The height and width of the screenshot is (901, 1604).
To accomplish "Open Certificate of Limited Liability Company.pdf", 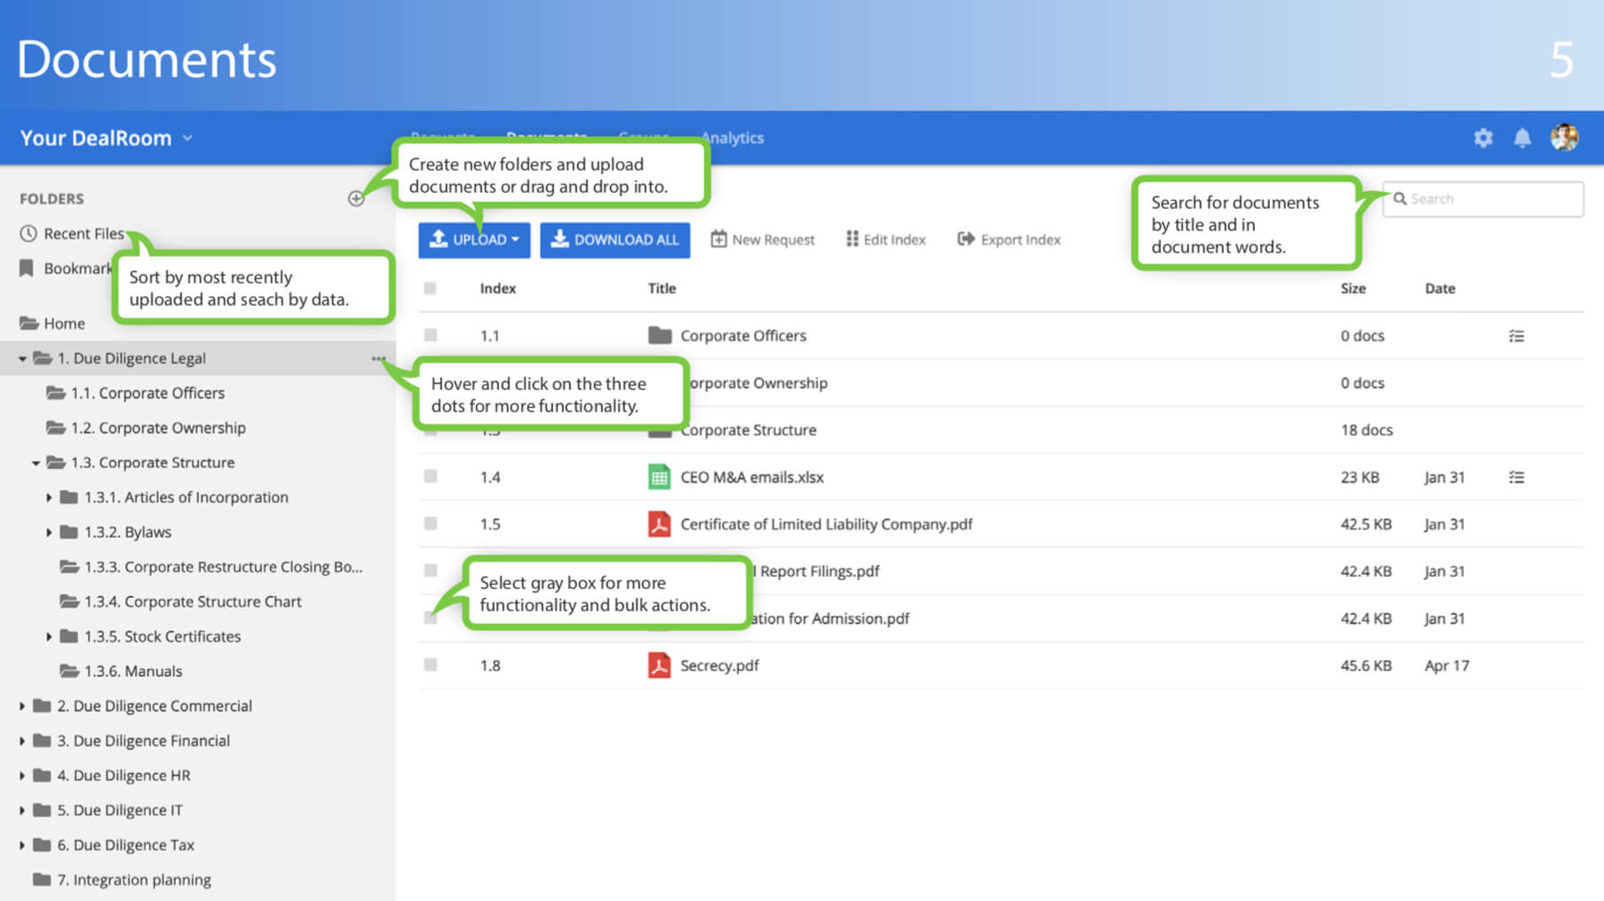I will coord(826,524).
